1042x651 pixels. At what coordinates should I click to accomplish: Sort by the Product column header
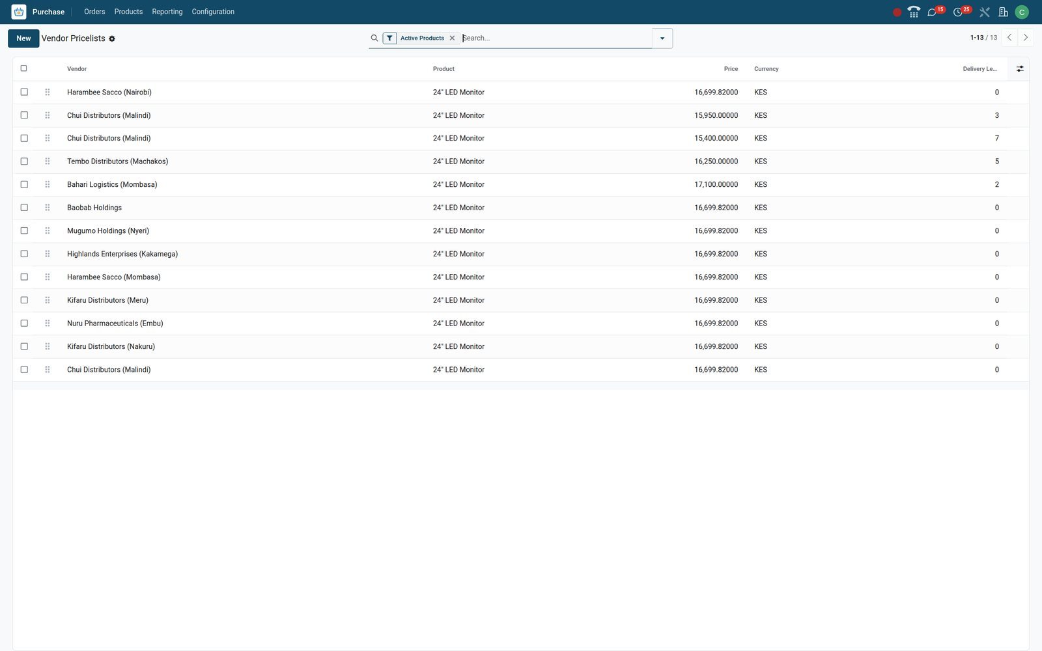pyautogui.click(x=444, y=69)
